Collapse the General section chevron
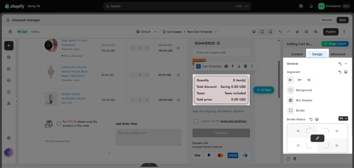Screen dimensions: 354x168 (x=346, y=64)
